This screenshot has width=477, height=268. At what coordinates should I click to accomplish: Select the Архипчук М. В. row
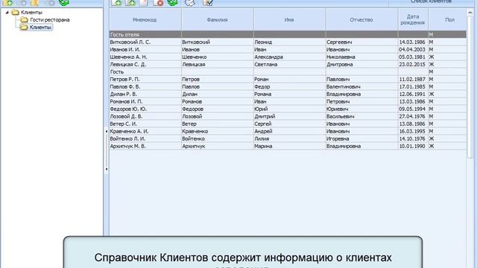[288, 146]
